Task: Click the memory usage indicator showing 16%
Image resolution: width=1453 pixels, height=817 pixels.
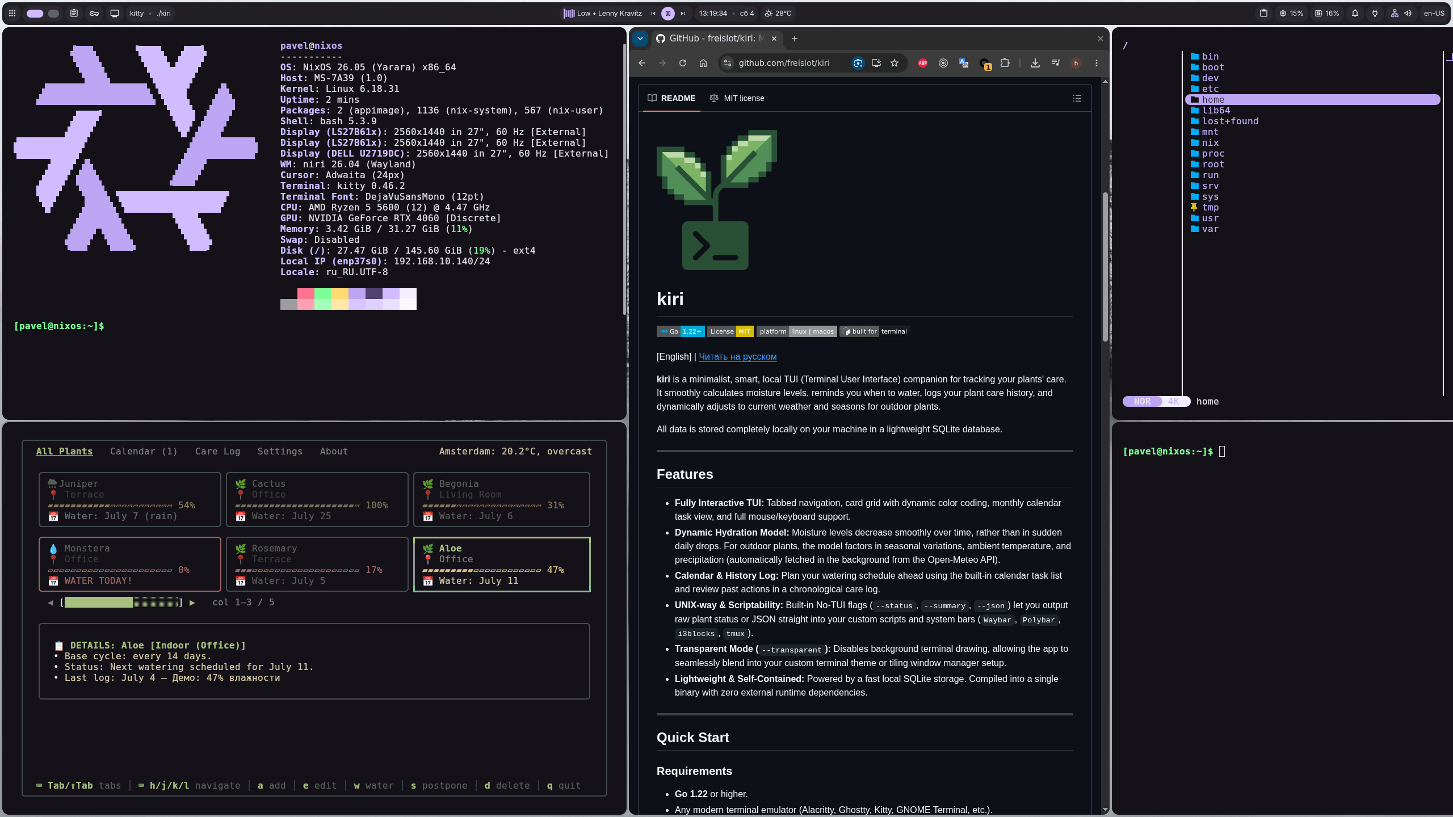Action: pyautogui.click(x=1327, y=13)
